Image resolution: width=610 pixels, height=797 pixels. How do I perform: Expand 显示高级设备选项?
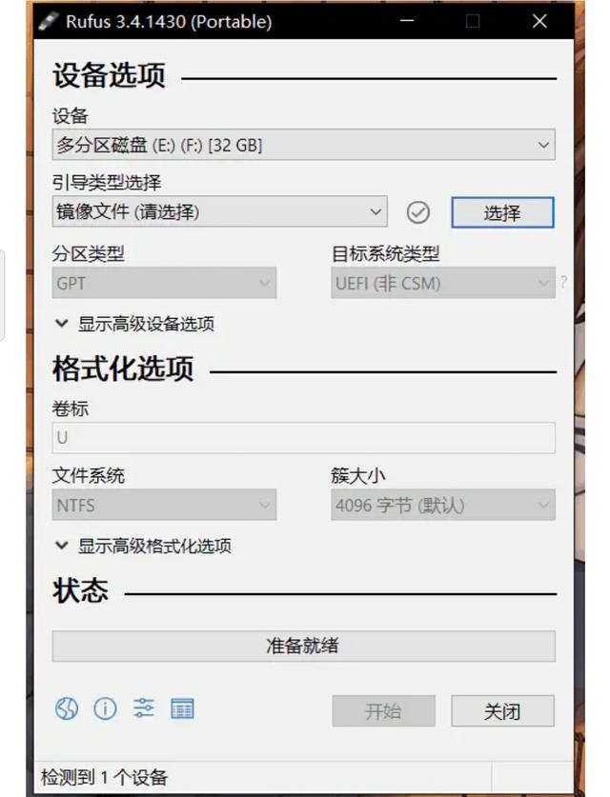coord(134,324)
